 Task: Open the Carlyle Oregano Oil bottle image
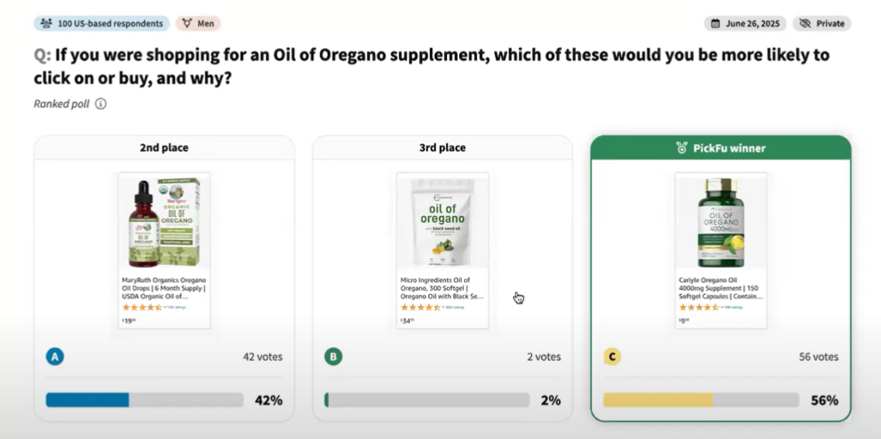pos(721,222)
